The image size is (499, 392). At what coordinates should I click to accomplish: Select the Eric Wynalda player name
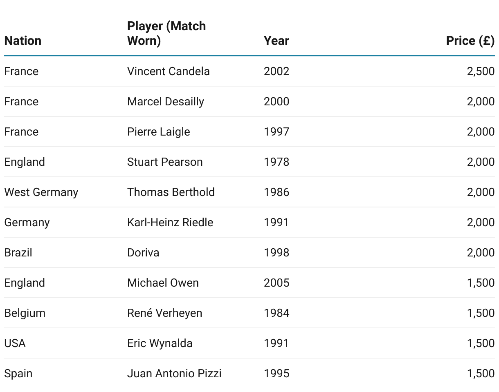coord(160,343)
